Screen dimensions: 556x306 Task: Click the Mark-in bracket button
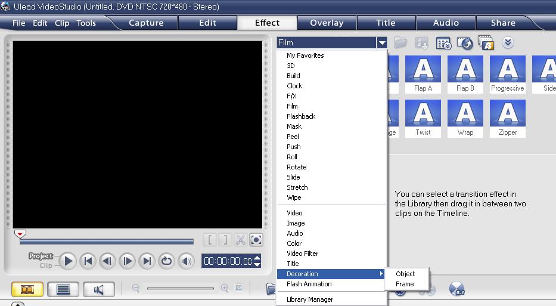pos(210,240)
